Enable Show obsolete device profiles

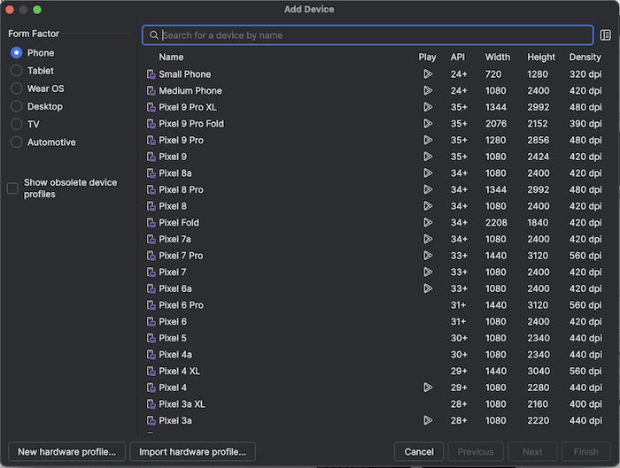(x=12, y=188)
